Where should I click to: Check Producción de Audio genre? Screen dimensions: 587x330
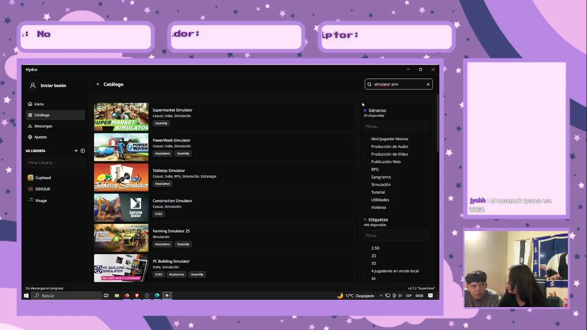366,147
